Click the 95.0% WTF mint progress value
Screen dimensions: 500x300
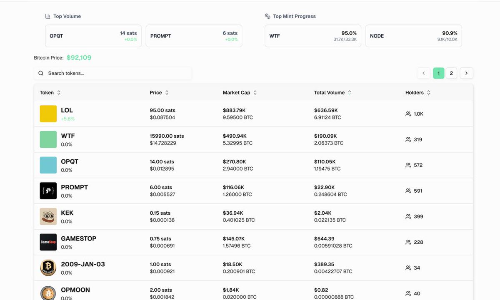[x=349, y=33]
